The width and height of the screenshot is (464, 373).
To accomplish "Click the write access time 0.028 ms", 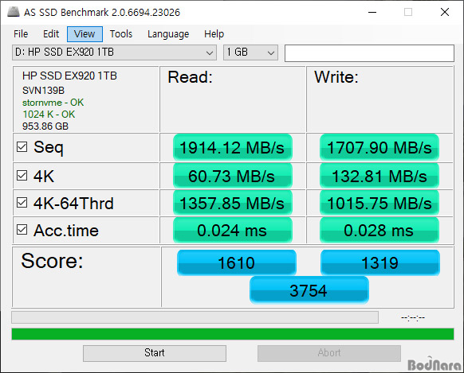I will [x=379, y=231].
